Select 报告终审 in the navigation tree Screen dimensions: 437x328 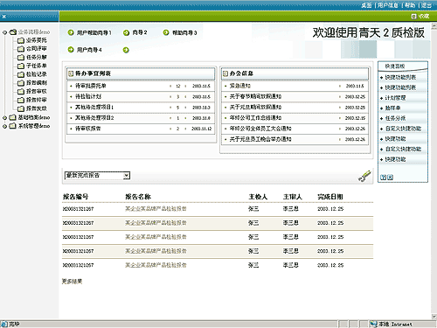[x=36, y=100]
